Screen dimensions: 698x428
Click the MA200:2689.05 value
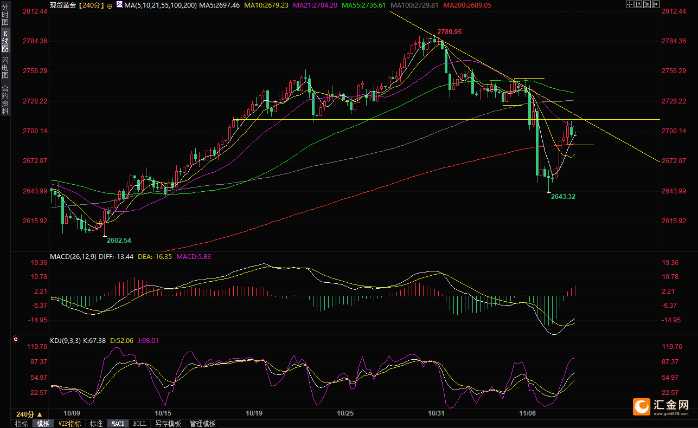point(467,5)
